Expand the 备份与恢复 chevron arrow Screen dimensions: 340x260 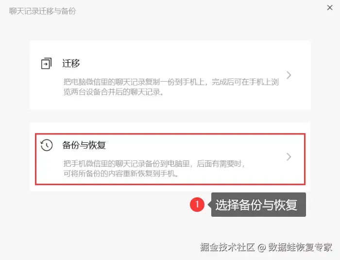289,156
